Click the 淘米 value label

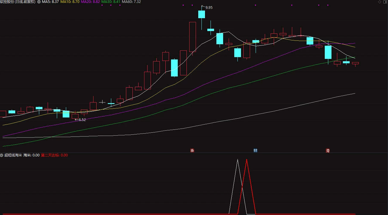[x=31, y=155]
